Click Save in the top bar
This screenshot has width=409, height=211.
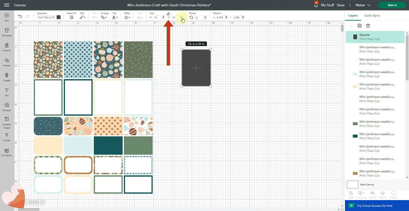(x=340, y=5)
